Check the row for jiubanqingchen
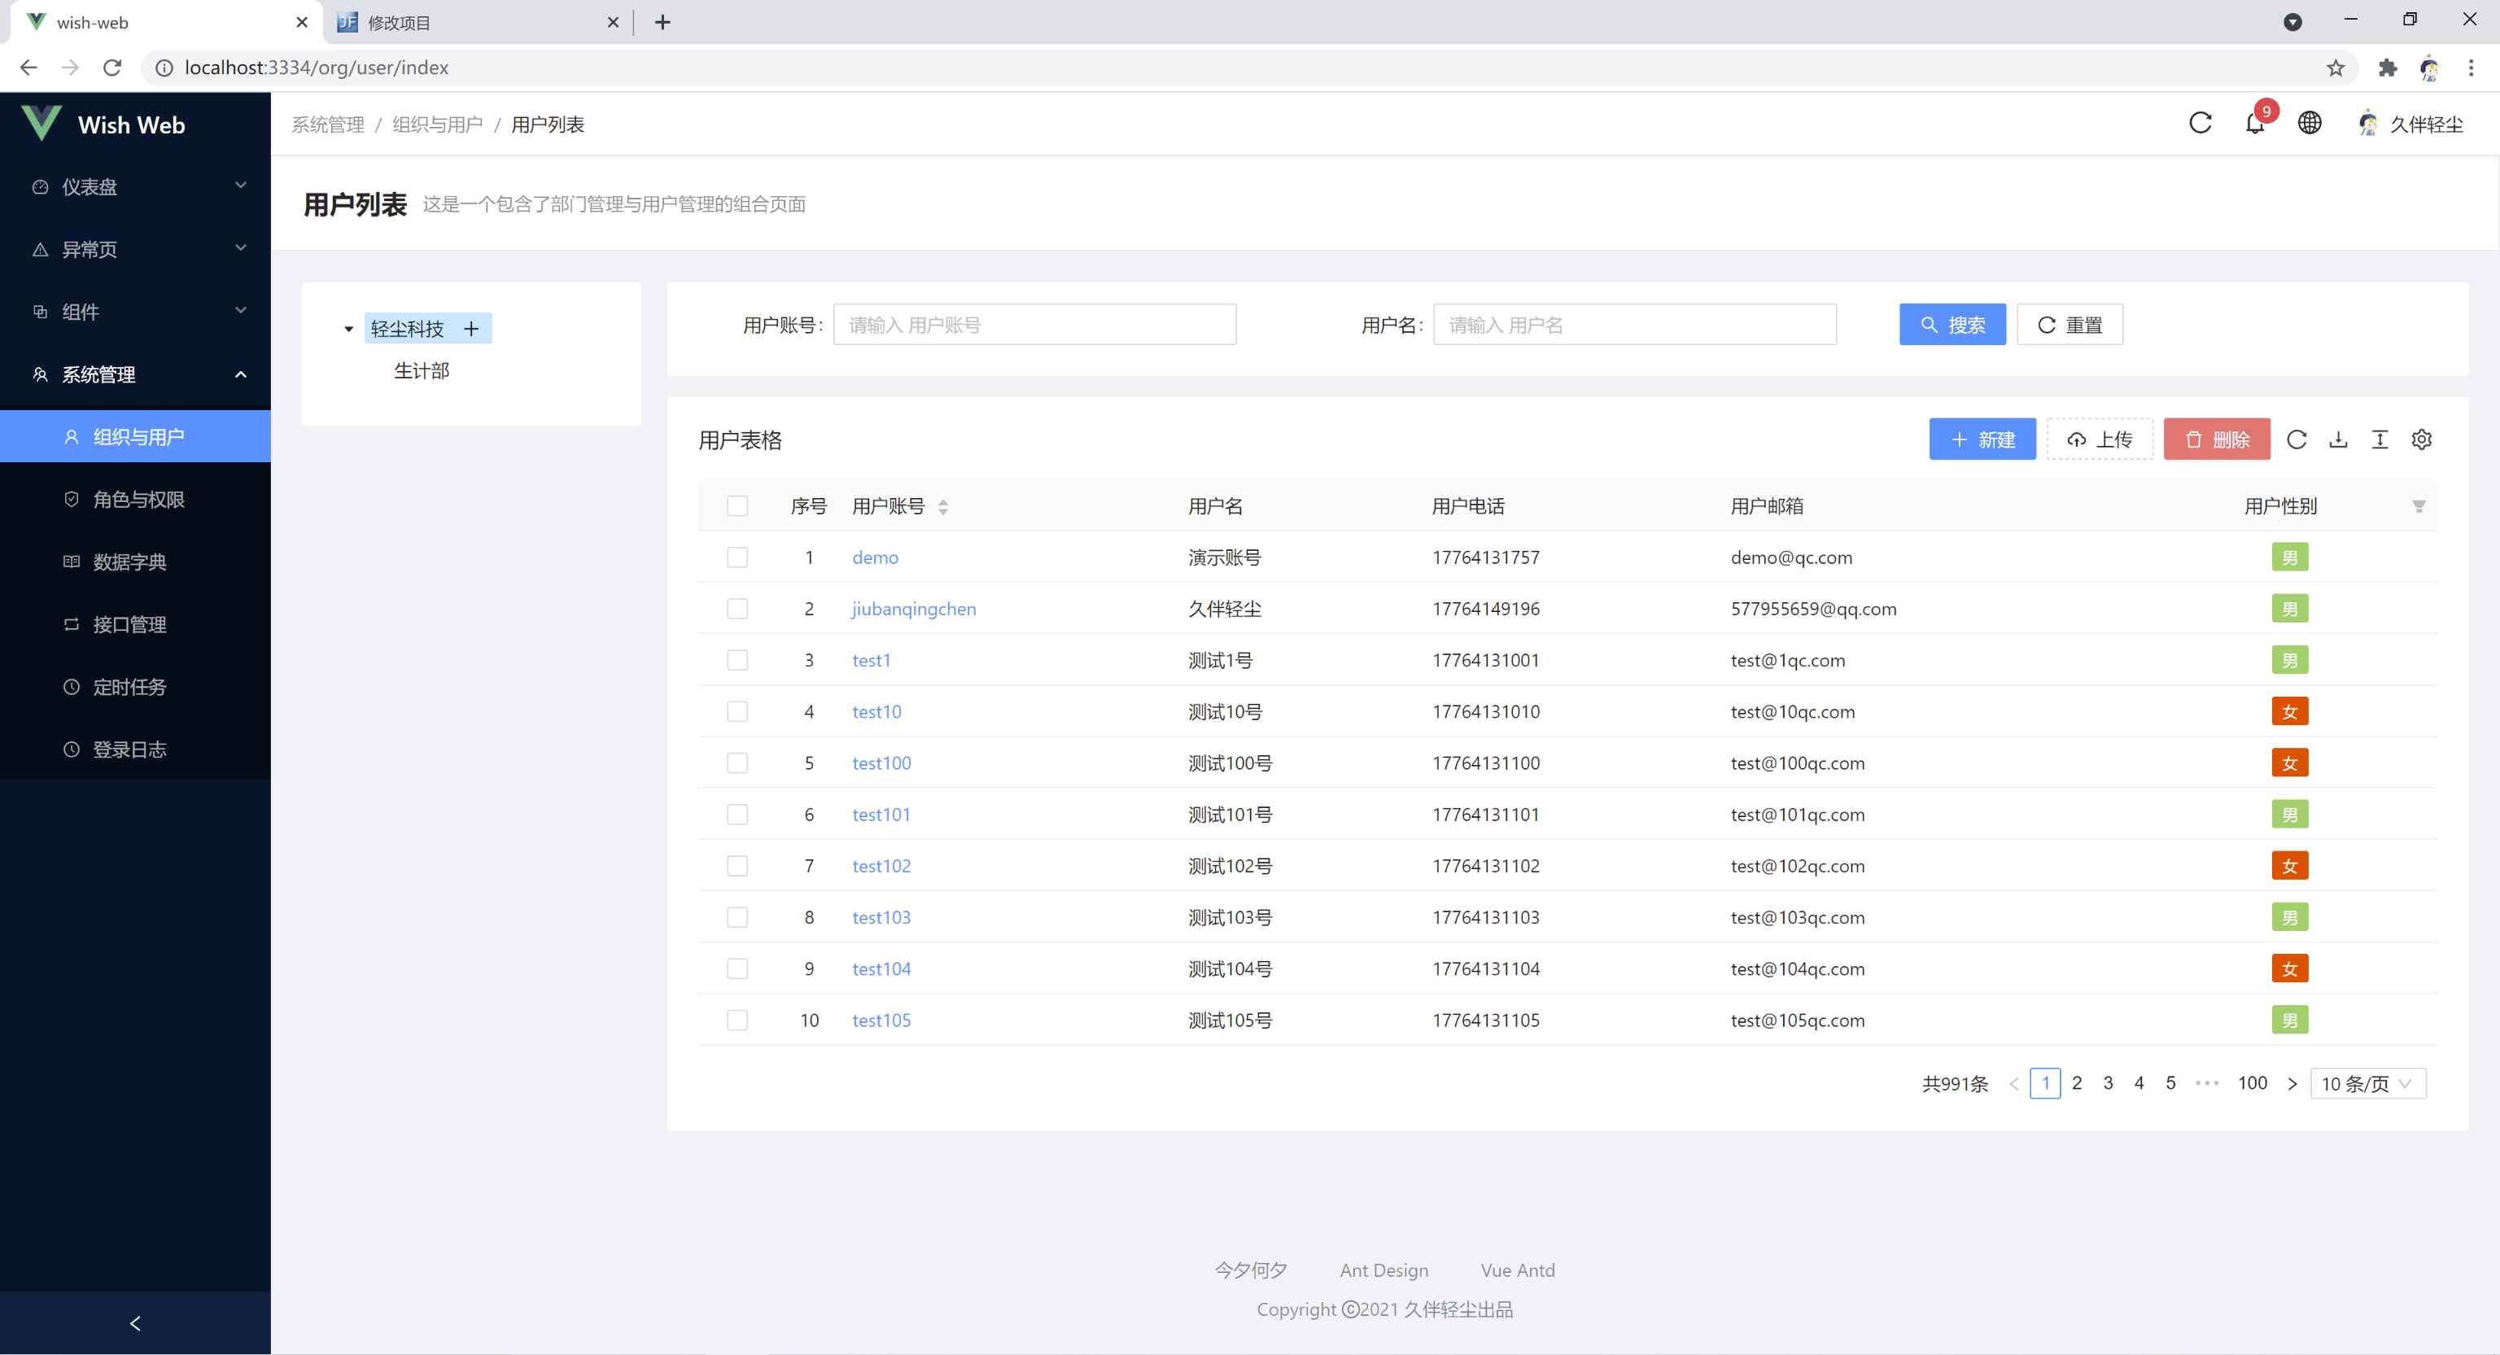 (x=737, y=609)
